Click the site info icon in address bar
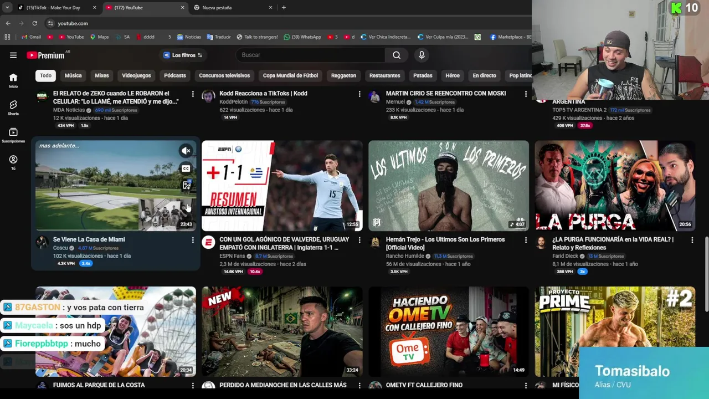The height and width of the screenshot is (399, 709). click(x=50, y=23)
